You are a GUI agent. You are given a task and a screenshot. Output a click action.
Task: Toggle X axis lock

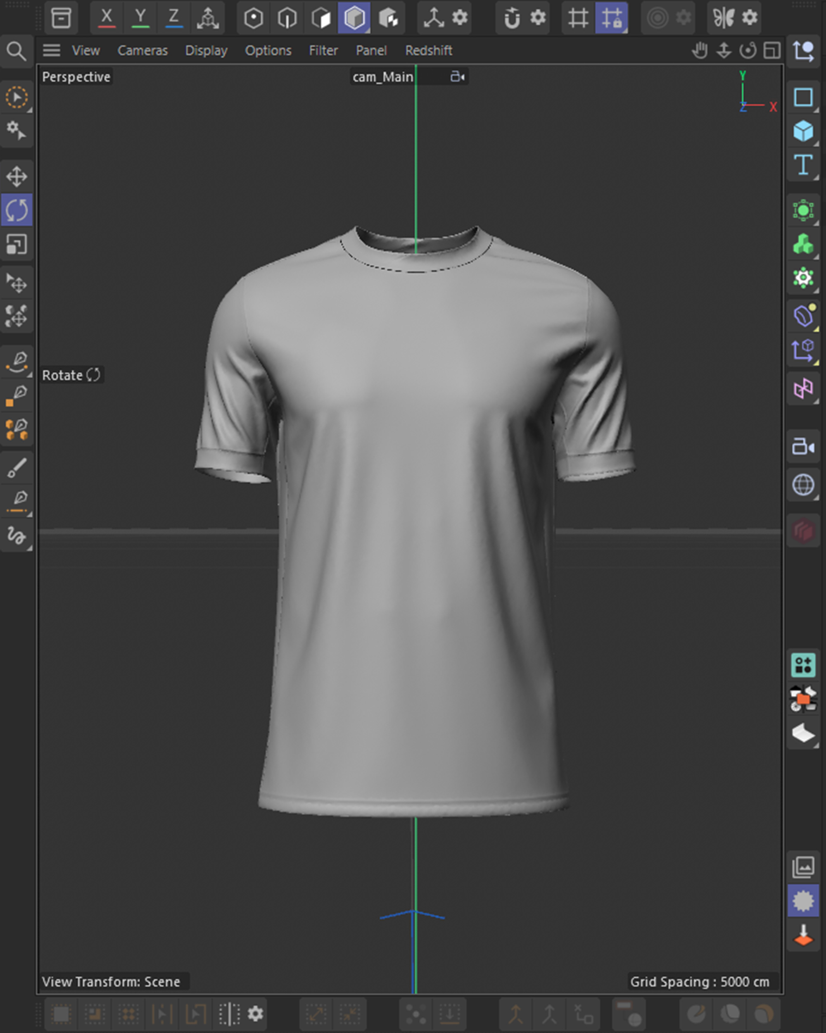[x=107, y=18]
